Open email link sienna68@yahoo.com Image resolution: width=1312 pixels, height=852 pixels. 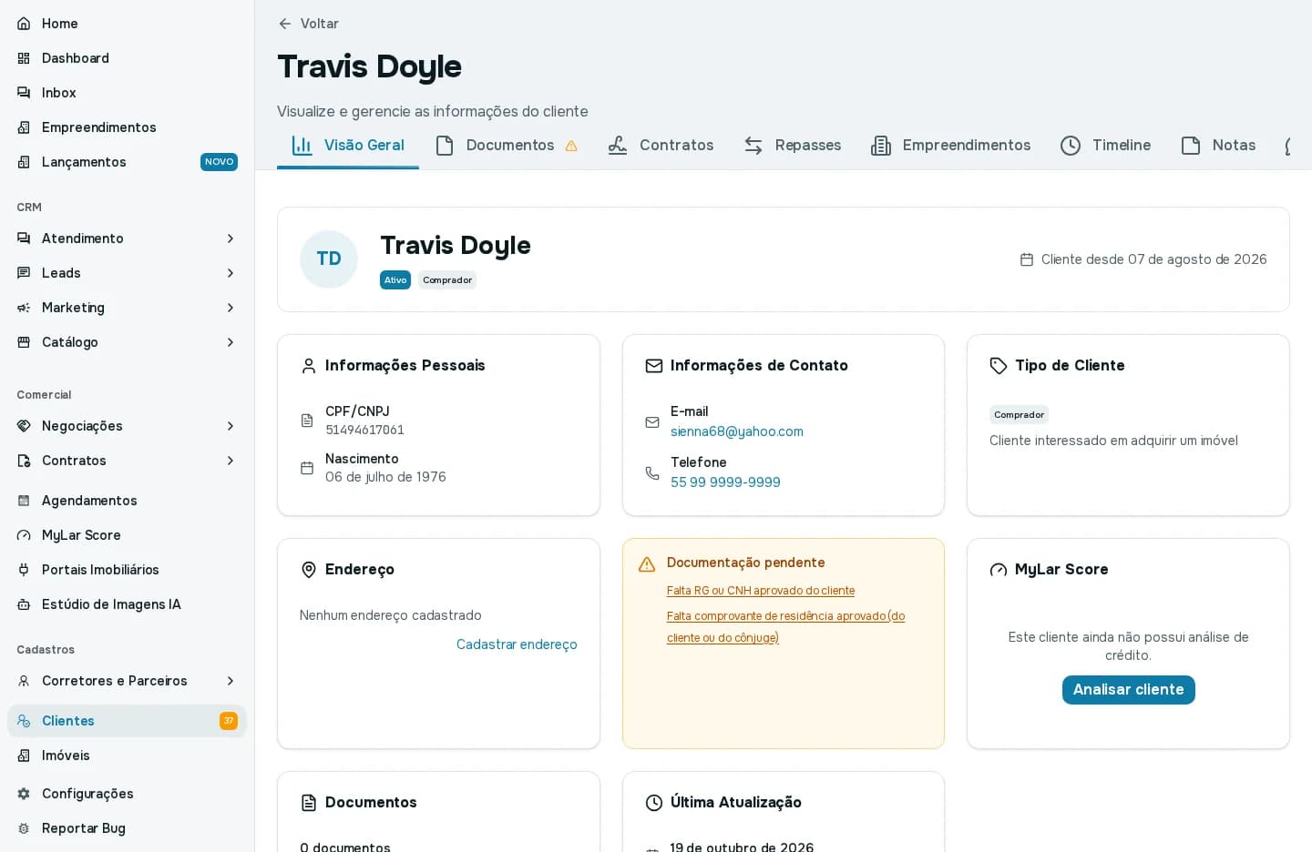click(737, 431)
